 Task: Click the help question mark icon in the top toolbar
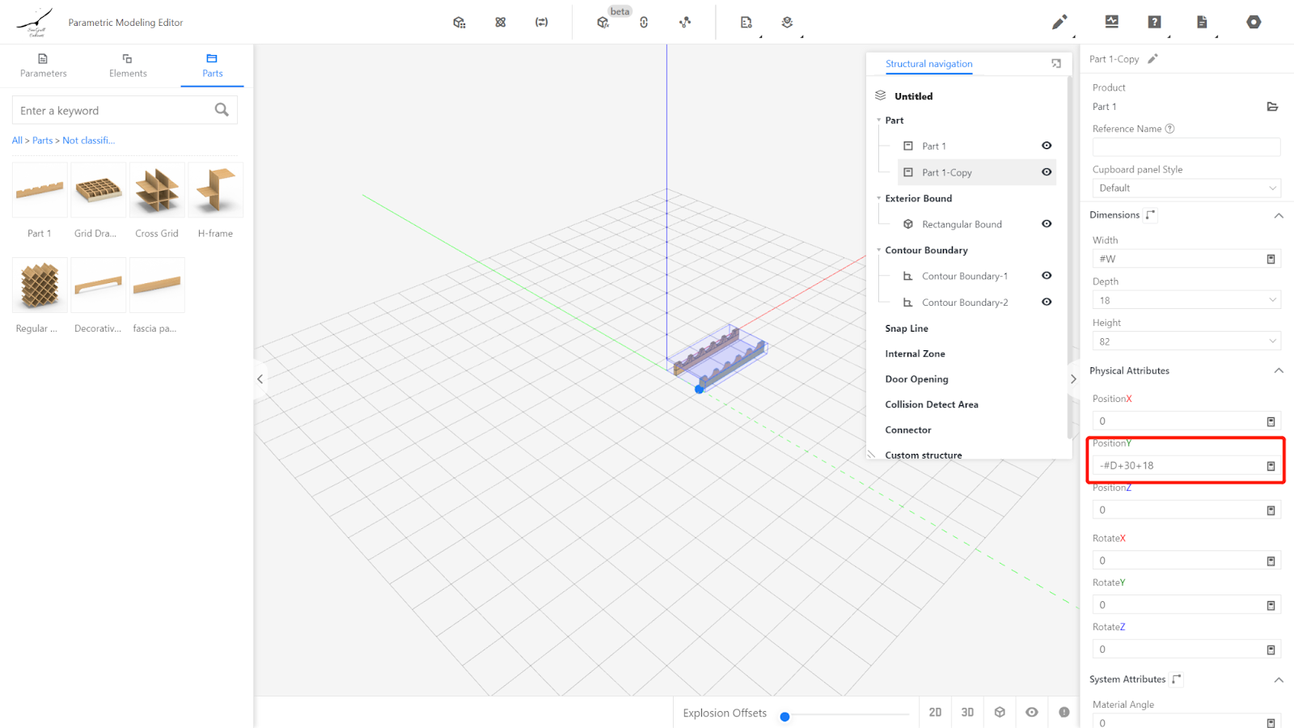[x=1154, y=22]
